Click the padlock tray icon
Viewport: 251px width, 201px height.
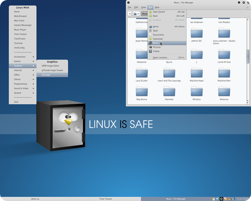click(x=230, y=199)
